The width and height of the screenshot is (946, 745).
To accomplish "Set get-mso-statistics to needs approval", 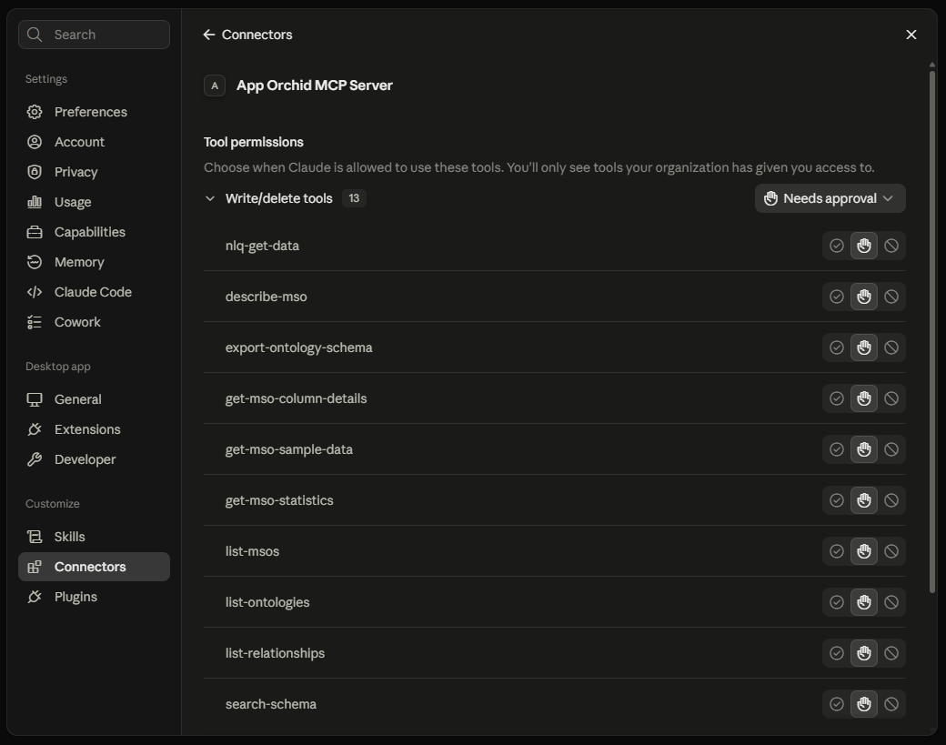I will point(864,500).
